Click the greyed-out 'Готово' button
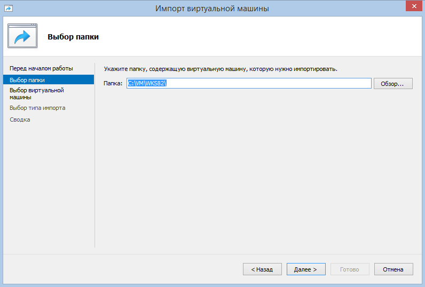The image size is (425, 287). coord(350,269)
